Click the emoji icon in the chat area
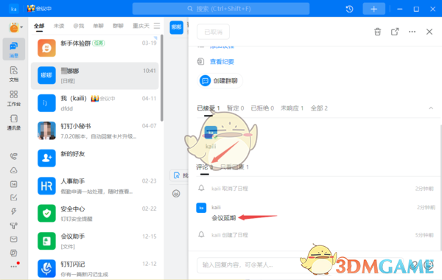This screenshot has width=442, height=280. tap(176, 194)
